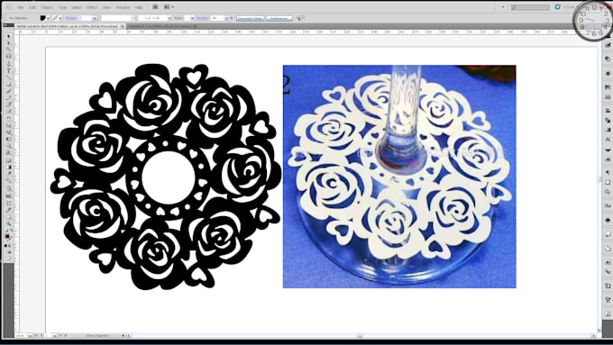Open the Effect menu
This screenshot has height=345, width=613.
click(x=92, y=7)
